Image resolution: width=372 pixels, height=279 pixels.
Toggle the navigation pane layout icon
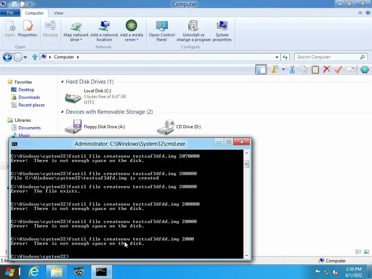point(261,69)
